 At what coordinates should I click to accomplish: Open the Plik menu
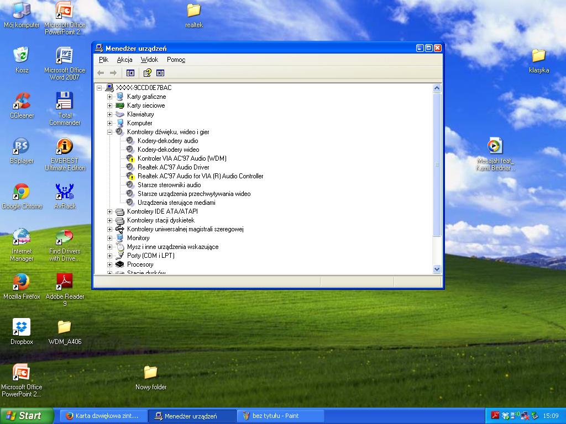[x=103, y=60]
